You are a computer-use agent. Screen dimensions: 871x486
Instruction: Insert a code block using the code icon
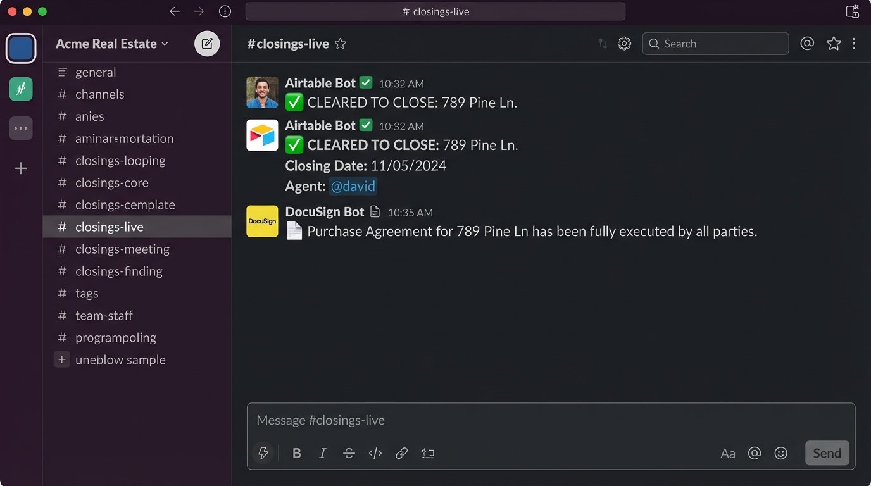tap(375, 453)
